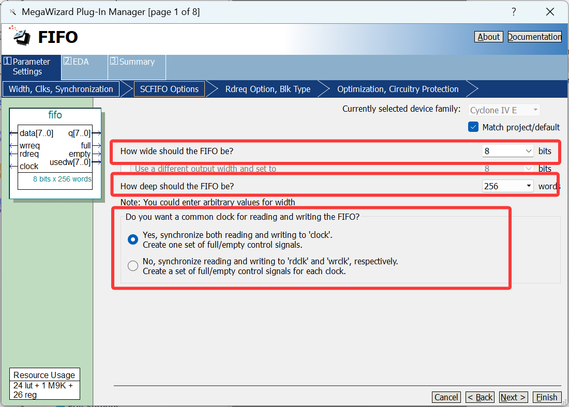Open the help question mark in title bar
This screenshot has height=407, width=569.
[514, 12]
